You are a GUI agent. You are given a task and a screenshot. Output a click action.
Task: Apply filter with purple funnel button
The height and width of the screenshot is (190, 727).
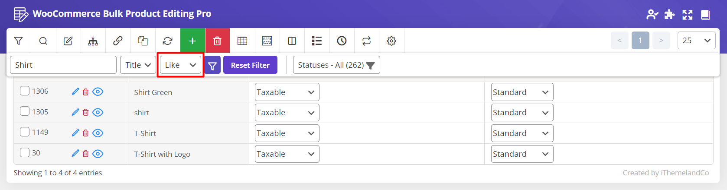212,65
